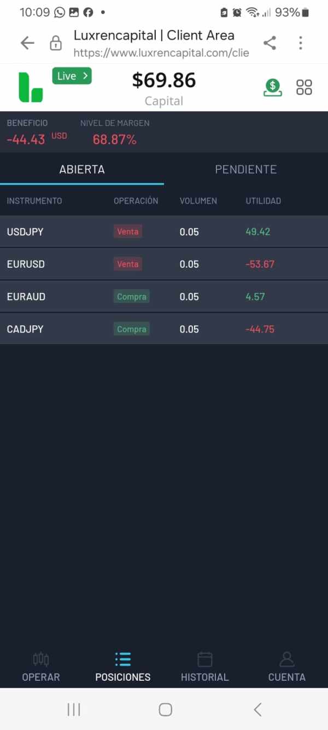Go to the Historial section
Viewport: 328px width, 730px height.
click(x=205, y=667)
